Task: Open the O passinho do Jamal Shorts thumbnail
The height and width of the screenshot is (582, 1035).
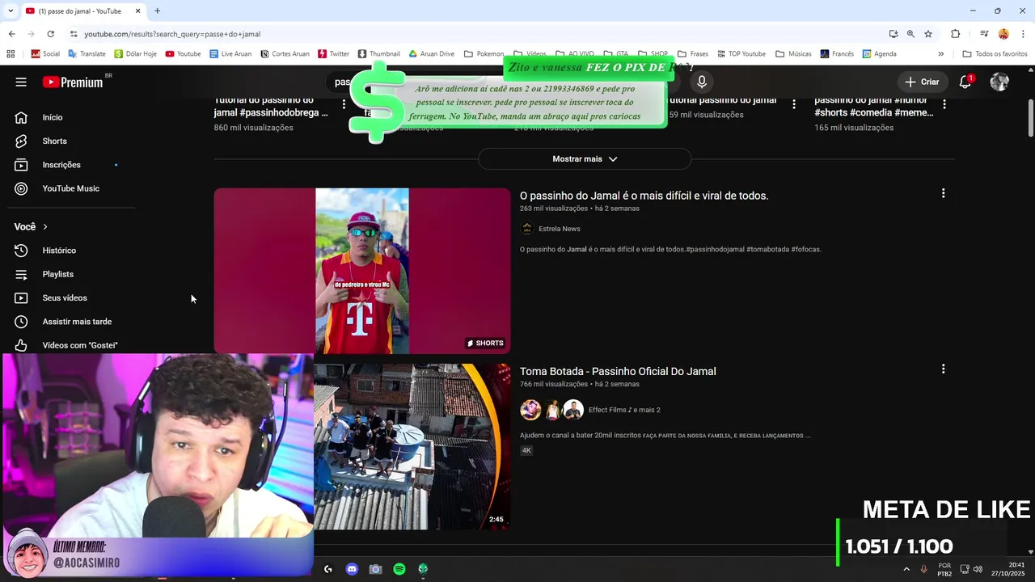Action: [362, 271]
